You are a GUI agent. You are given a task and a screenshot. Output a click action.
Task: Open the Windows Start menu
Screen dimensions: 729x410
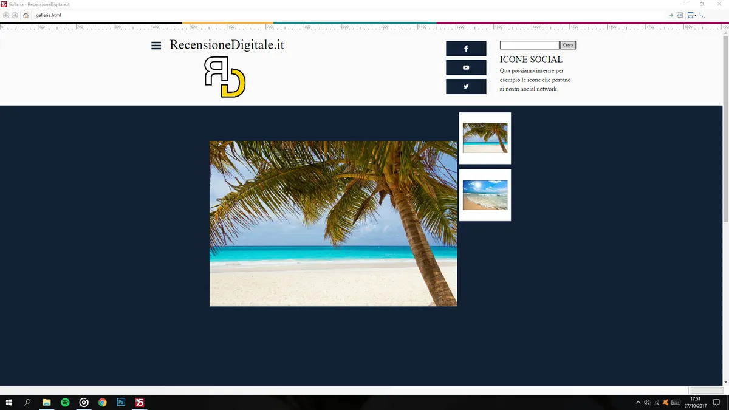[9, 403]
